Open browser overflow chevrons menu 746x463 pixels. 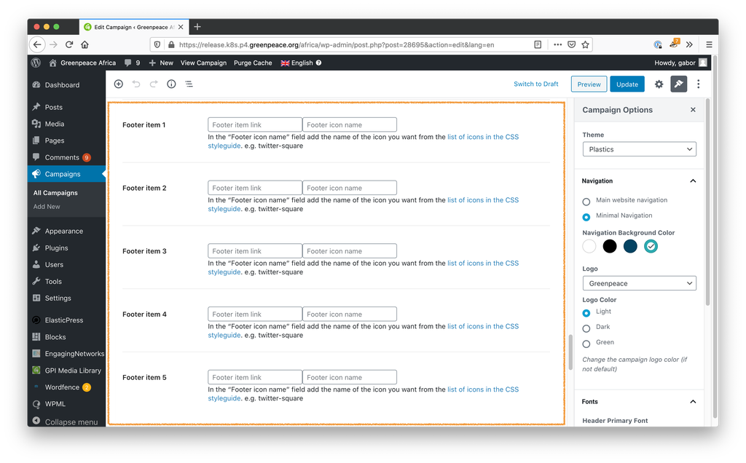click(x=689, y=44)
